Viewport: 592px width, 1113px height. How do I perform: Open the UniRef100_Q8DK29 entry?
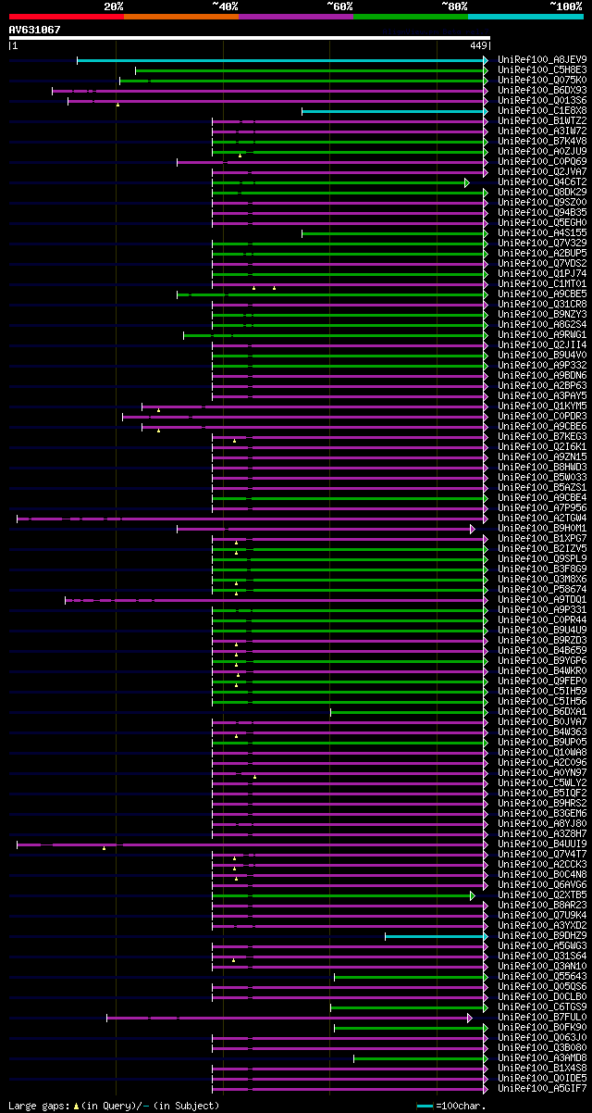[542, 193]
